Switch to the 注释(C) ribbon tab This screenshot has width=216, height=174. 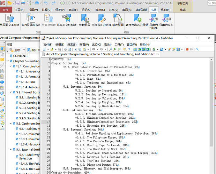[46, 10]
